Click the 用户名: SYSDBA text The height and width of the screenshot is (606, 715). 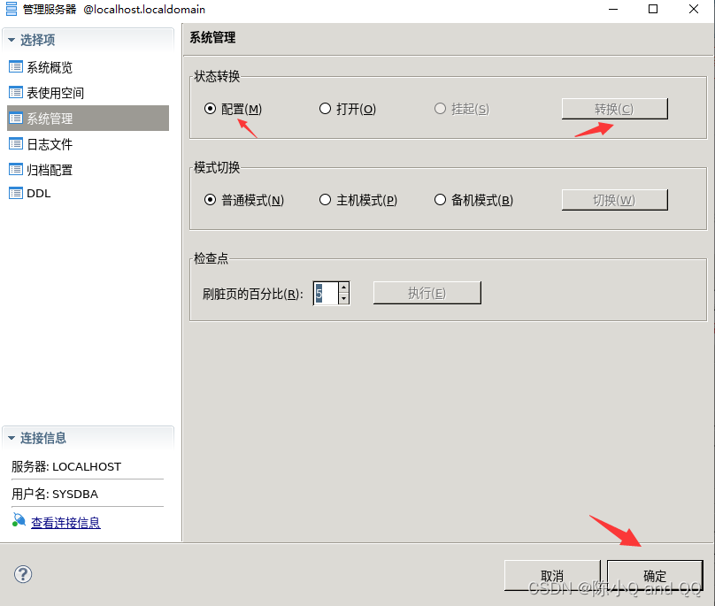click(x=55, y=494)
